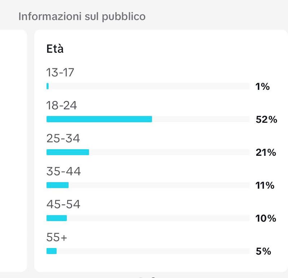Click the 45-54 age group label
The width and height of the screenshot is (288, 278).
63,205
